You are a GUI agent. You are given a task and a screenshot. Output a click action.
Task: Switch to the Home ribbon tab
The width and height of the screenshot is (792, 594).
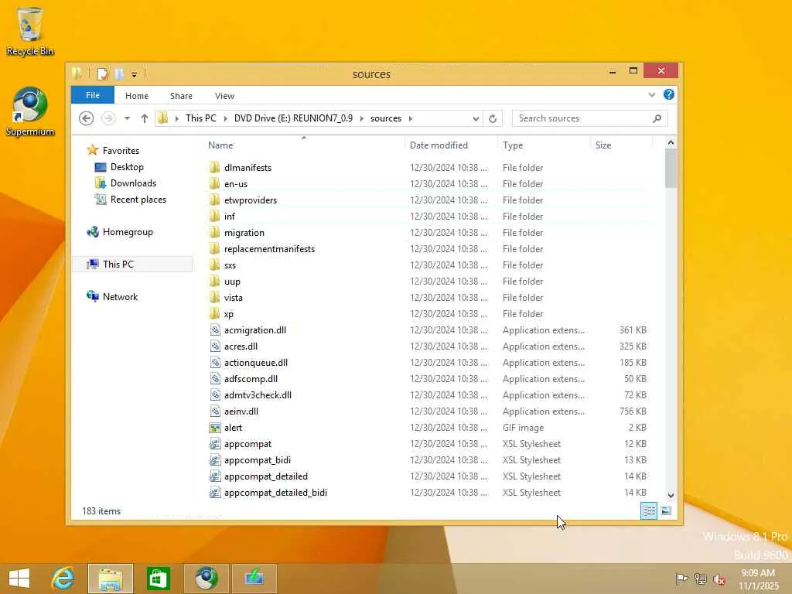137,96
